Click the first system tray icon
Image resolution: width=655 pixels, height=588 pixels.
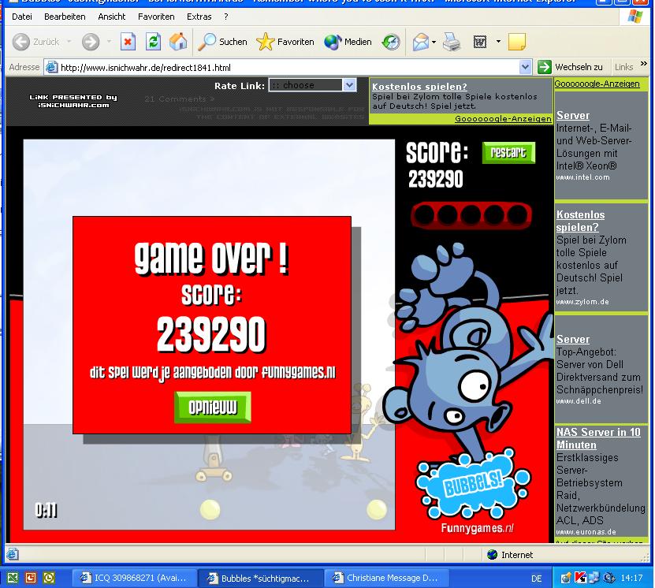pyautogui.click(x=566, y=578)
